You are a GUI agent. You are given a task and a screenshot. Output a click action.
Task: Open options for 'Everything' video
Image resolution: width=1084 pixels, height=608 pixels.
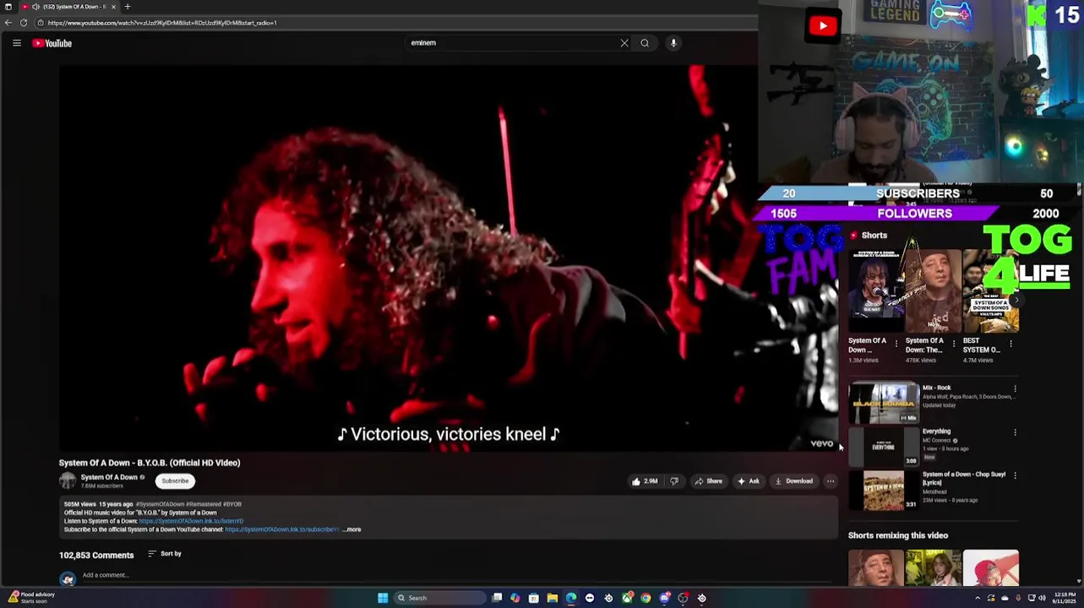(x=1016, y=432)
